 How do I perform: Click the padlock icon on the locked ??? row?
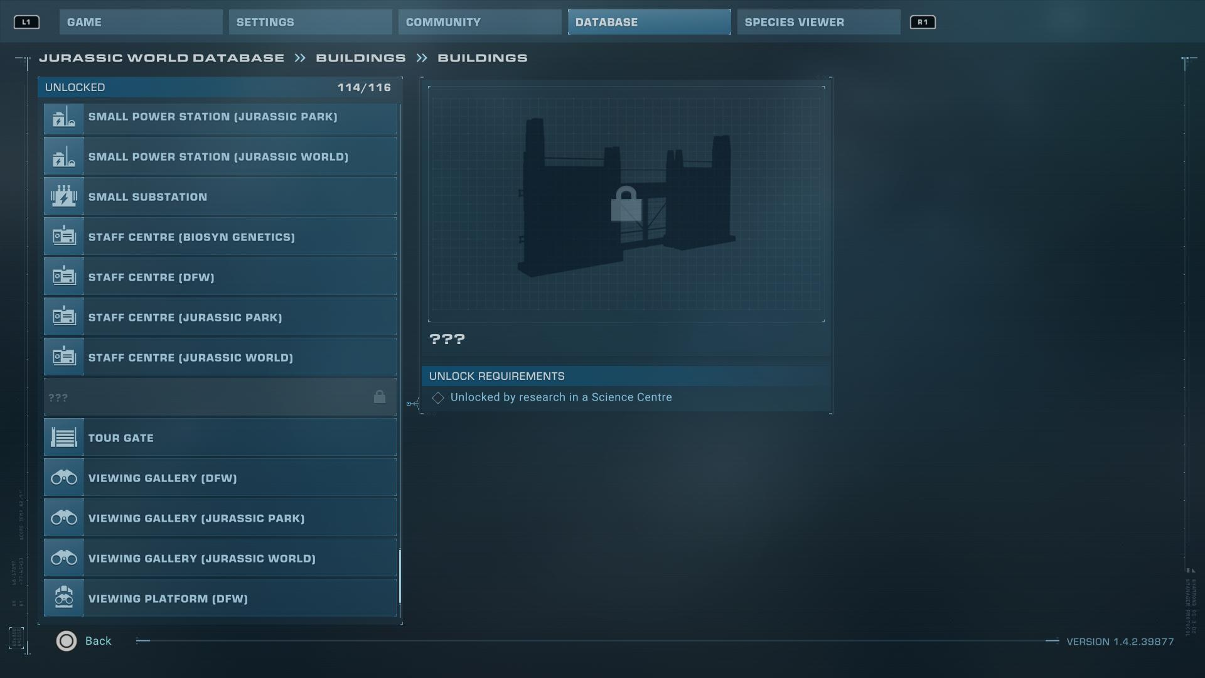[380, 397]
